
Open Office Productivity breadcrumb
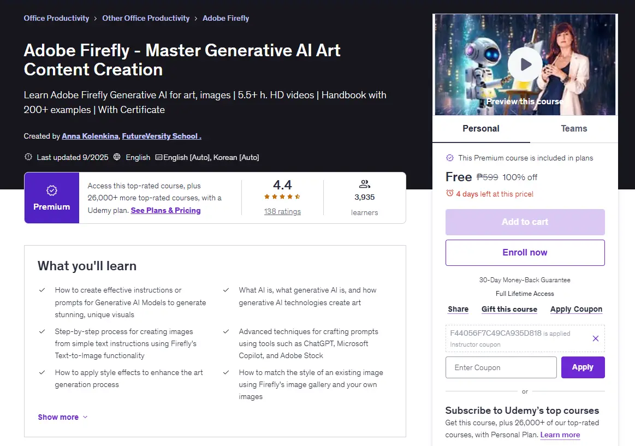[x=56, y=18]
